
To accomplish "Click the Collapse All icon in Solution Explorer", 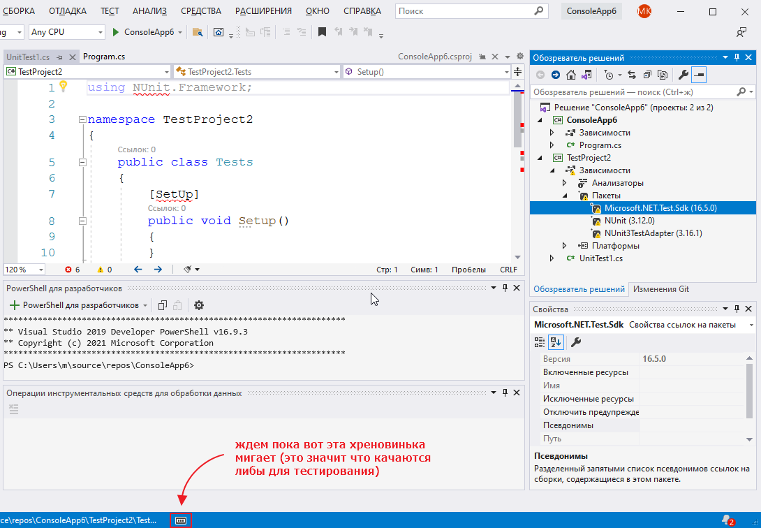I will 647,75.
